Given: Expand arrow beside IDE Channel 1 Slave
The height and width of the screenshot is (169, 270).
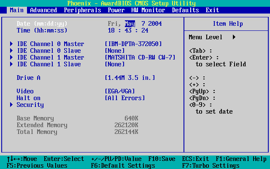Looking at the screenshot, I should 11,64.
